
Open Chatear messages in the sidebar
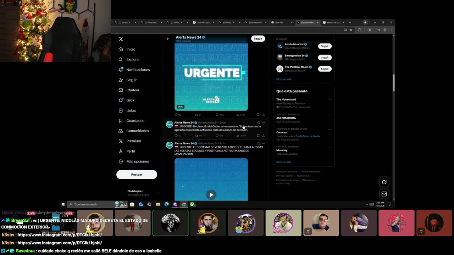coord(129,90)
